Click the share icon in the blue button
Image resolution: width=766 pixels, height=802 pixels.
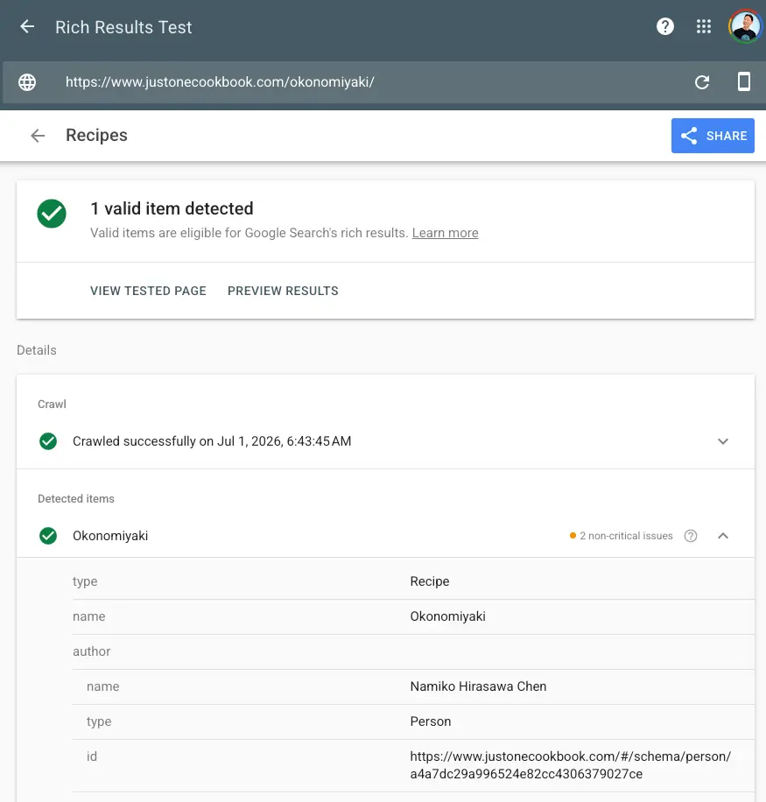689,136
